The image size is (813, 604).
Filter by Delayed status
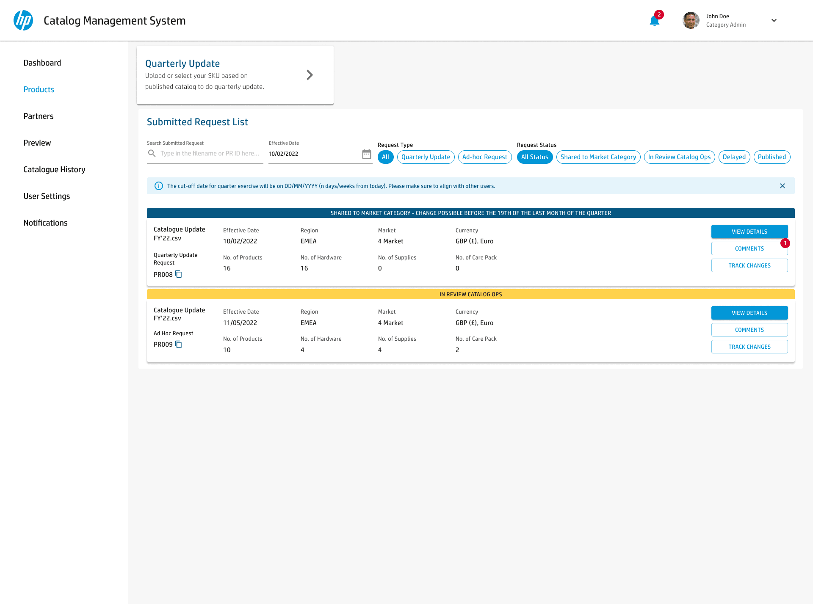click(734, 157)
